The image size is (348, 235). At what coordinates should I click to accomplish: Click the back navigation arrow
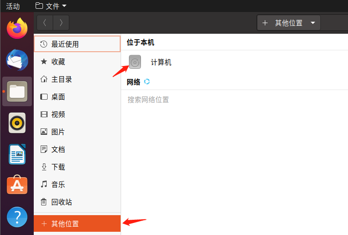(x=45, y=23)
